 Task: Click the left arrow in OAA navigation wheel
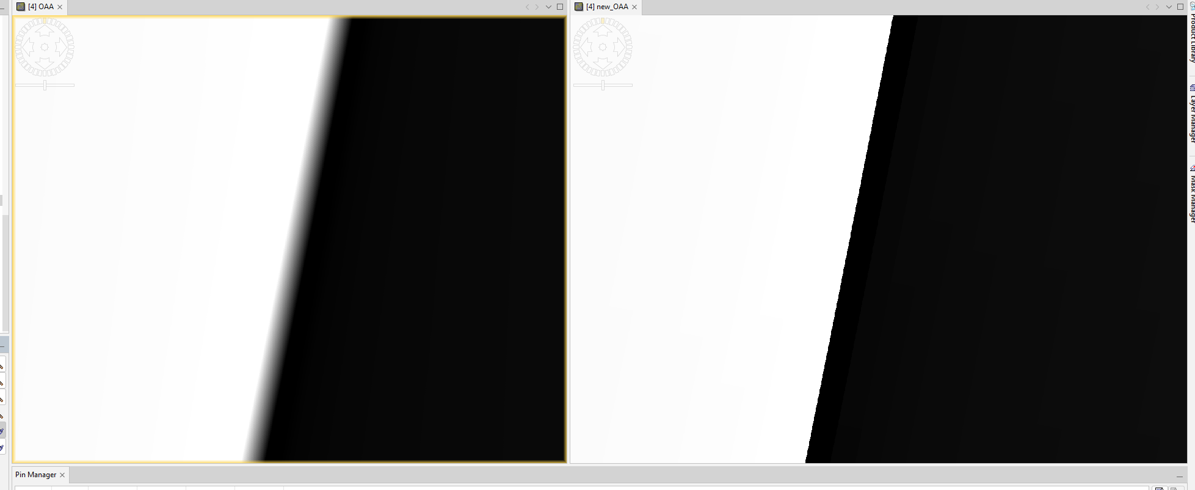pyautogui.click(x=29, y=47)
